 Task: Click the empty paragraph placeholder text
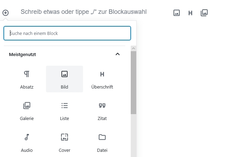point(83,12)
